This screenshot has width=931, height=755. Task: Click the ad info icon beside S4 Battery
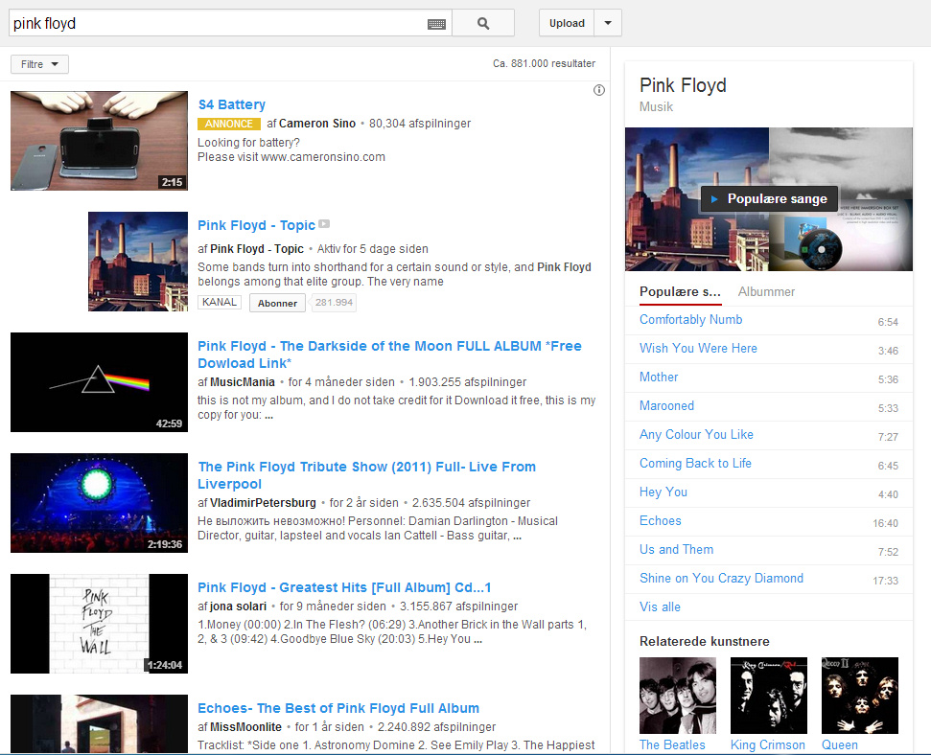pos(599,90)
